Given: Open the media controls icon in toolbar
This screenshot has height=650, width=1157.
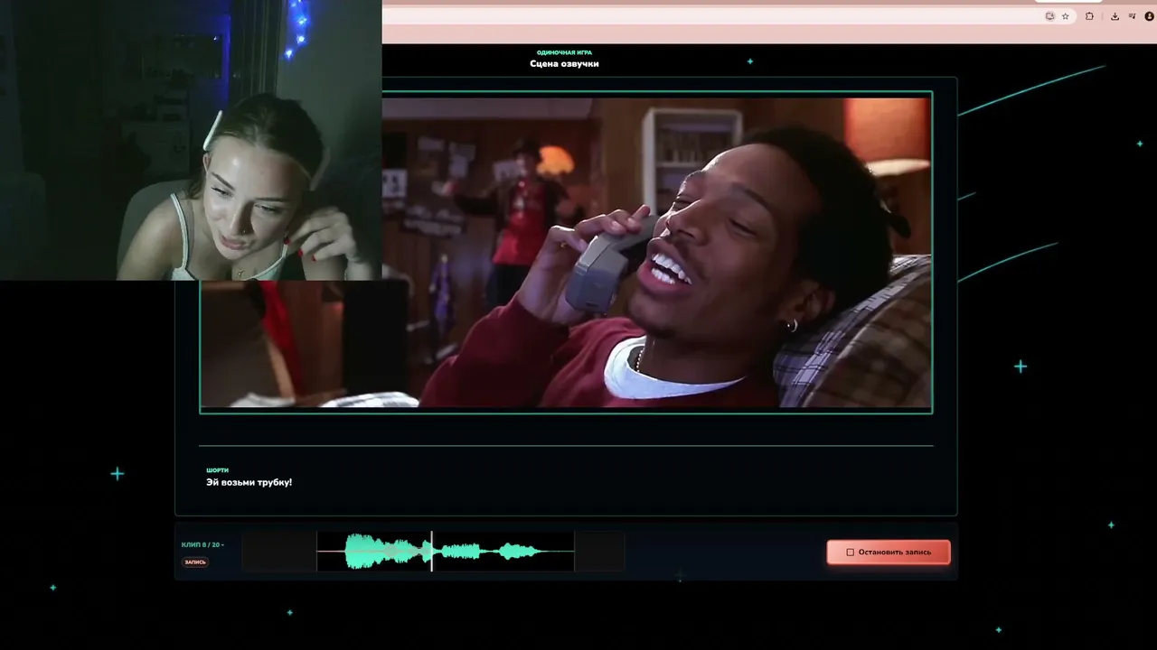Looking at the screenshot, I should [1132, 16].
